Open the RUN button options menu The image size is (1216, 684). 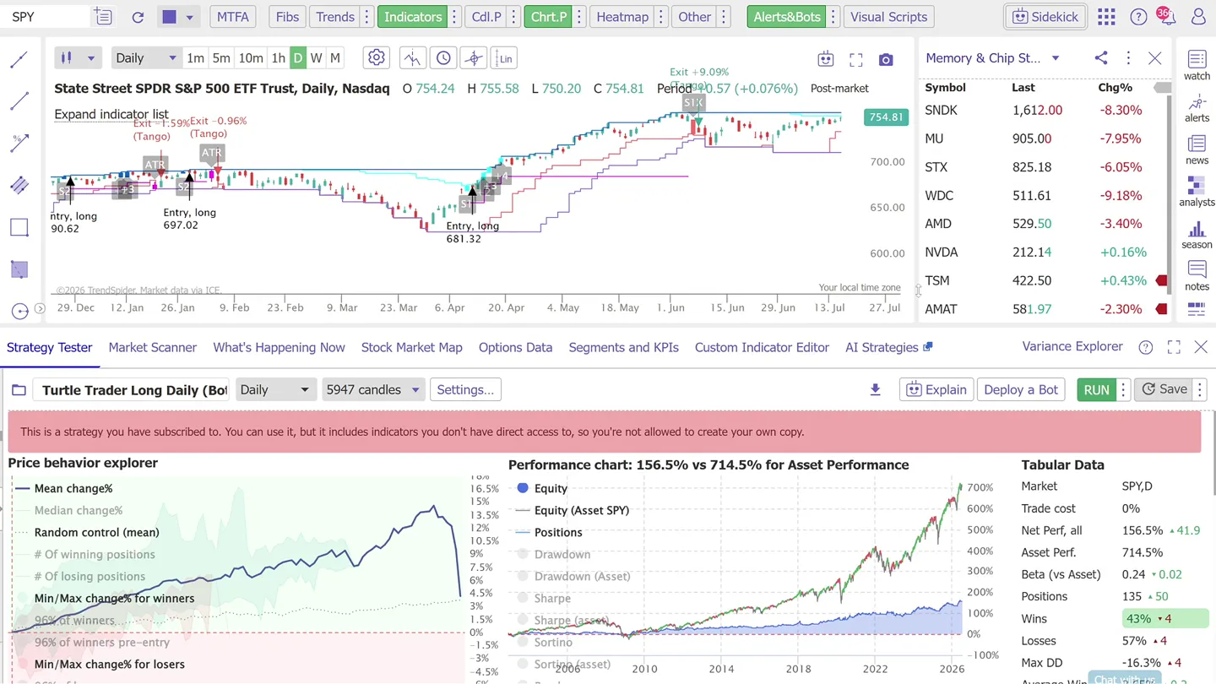pos(1123,389)
